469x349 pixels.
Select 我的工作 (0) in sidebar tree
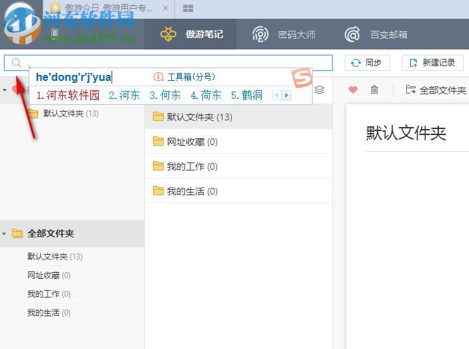point(72,294)
